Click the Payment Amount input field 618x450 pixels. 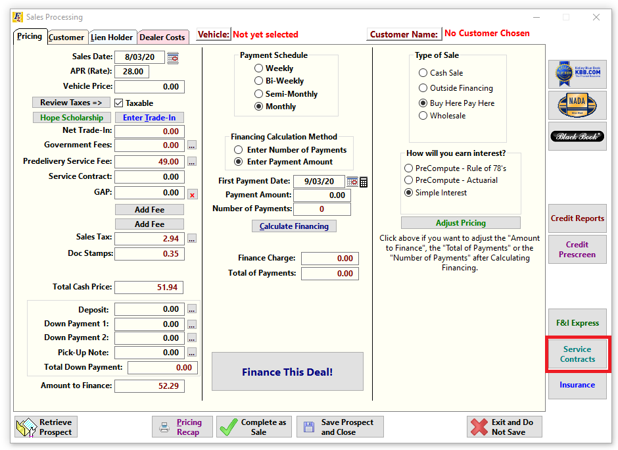(x=322, y=195)
